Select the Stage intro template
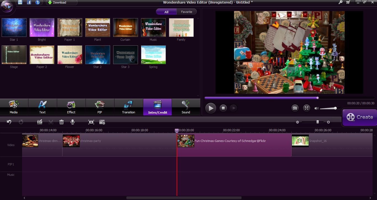The width and height of the screenshot is (377, 200). tap(14, 55)
